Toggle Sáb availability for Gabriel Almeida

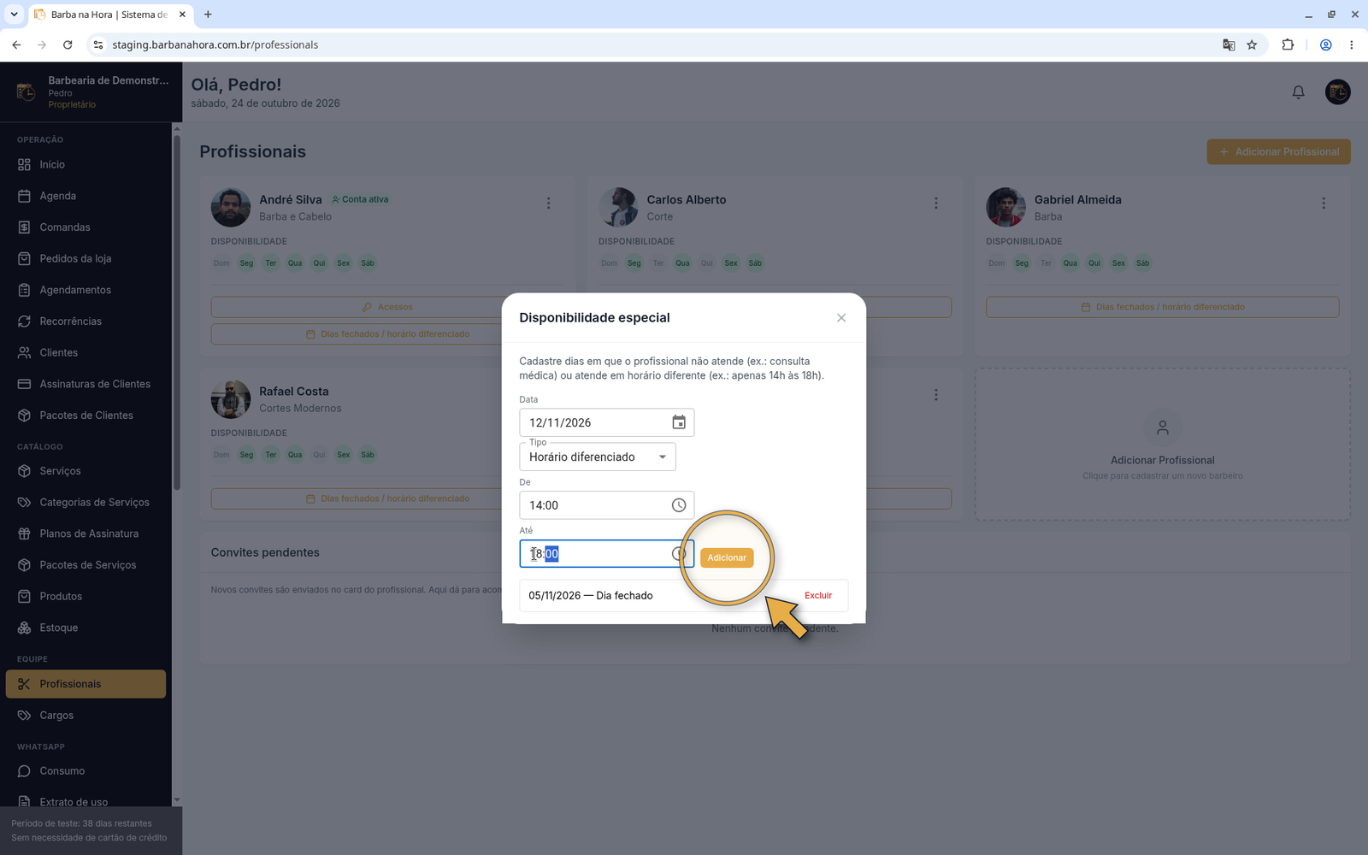click(x=1143, y=263)
